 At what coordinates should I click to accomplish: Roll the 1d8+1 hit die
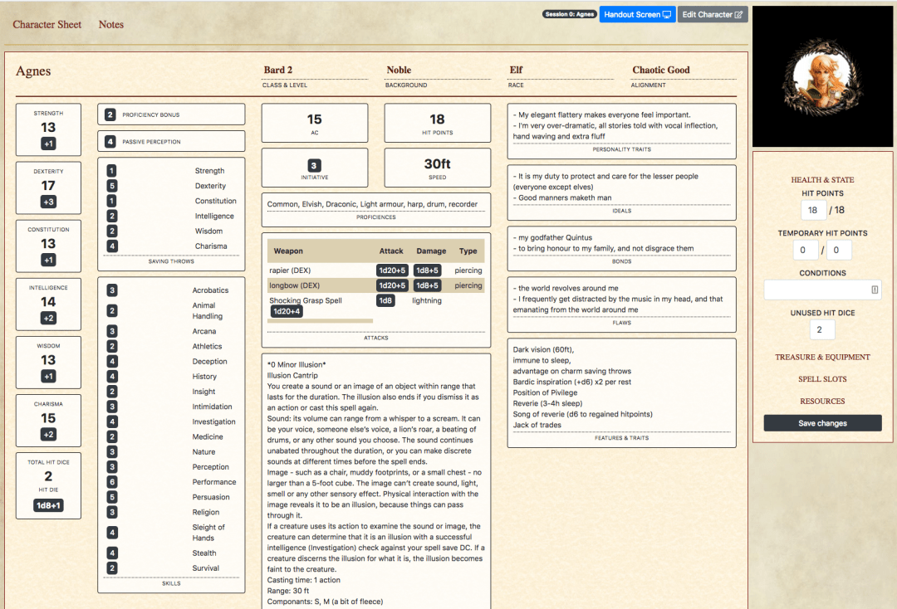click(x=48, y=505)
